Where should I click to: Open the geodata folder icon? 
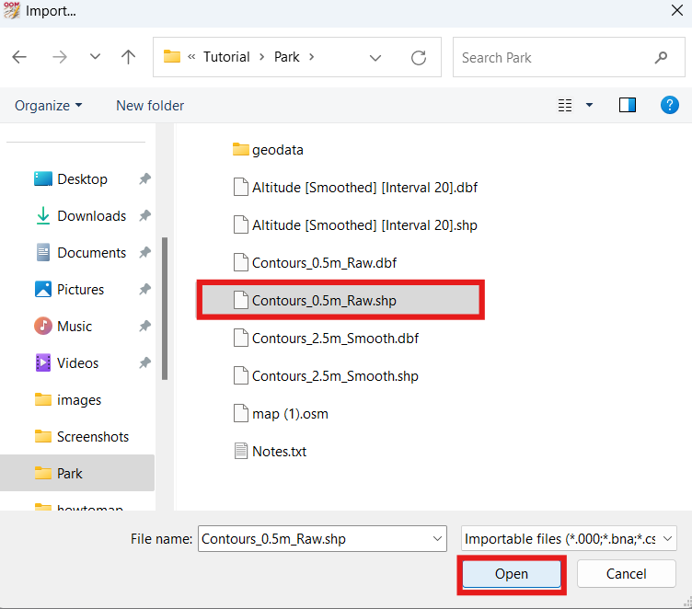click(x=241, y=149)
